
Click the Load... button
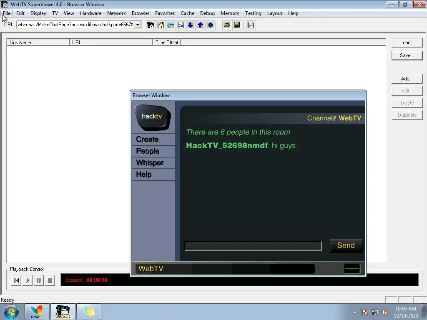coord(407,43)
